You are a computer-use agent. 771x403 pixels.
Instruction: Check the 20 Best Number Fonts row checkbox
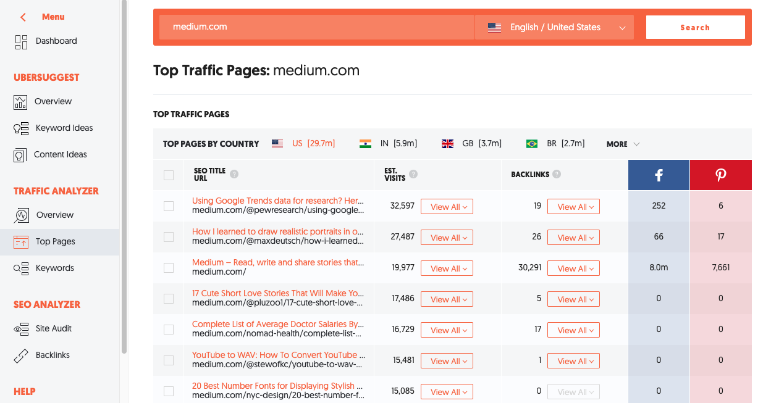point(169,391)
